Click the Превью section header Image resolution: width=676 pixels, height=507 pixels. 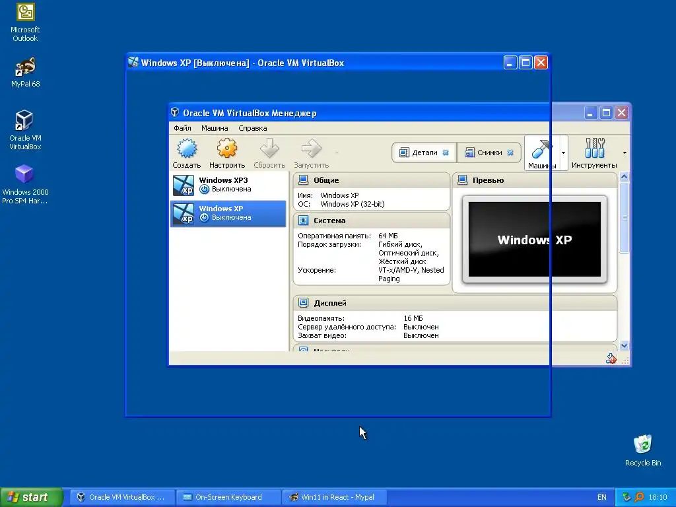point(535,180)
